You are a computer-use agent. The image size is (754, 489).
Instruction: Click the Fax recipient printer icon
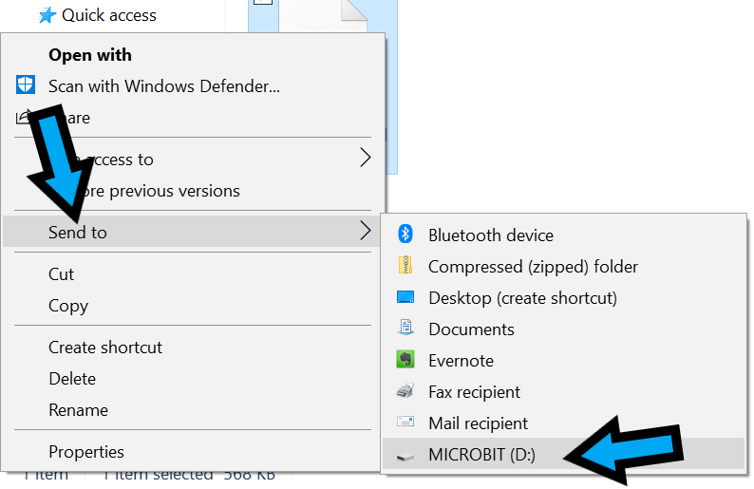click(405, 391)
